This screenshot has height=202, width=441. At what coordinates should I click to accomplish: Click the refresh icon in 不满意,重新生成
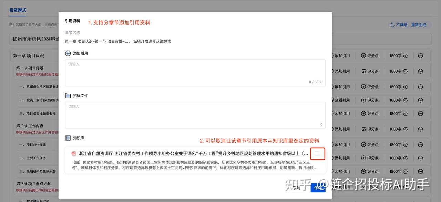(392, 25)
